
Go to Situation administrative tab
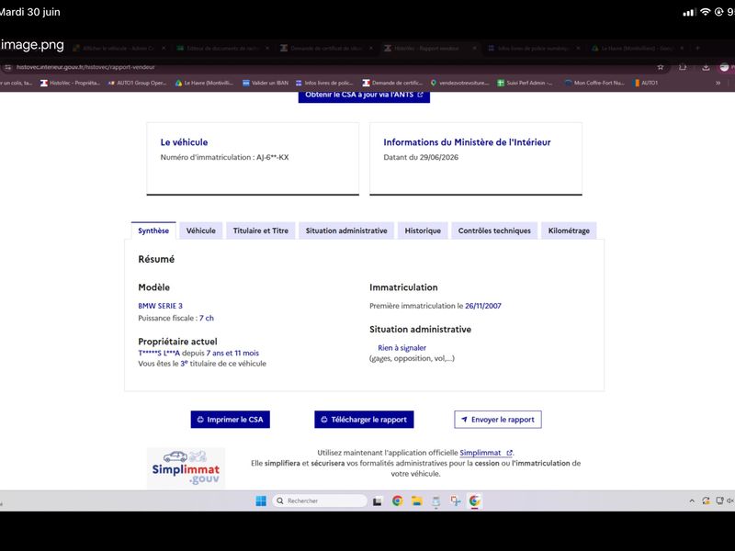(346, 231)
